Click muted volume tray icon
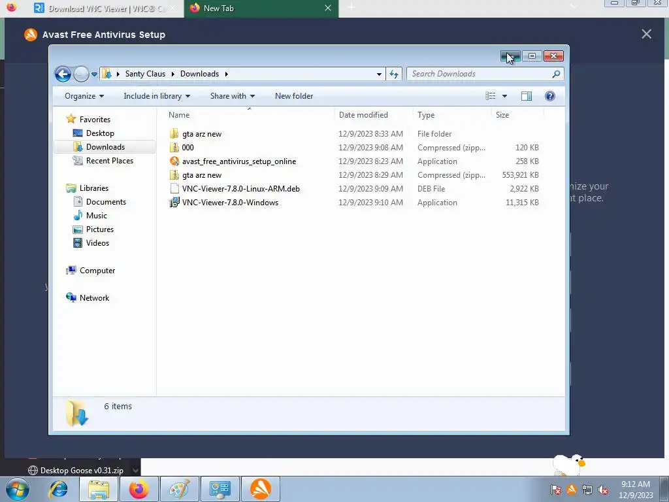The width and height of the screenshot is (669, 502). pos(603,490)
